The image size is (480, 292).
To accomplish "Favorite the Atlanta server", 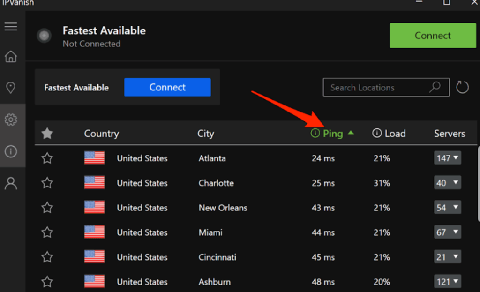I will click(47, 158).
